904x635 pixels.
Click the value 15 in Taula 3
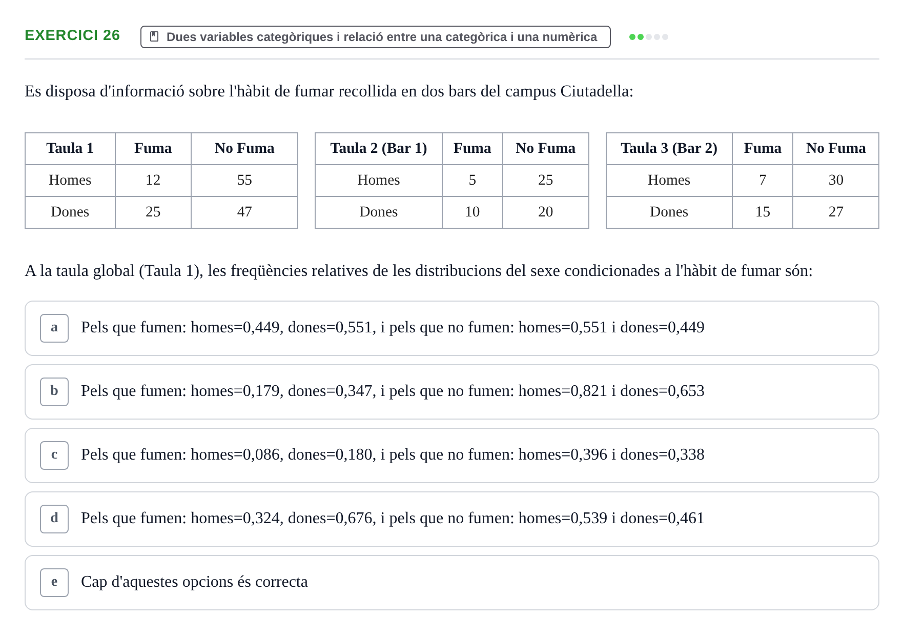point(763,212)
